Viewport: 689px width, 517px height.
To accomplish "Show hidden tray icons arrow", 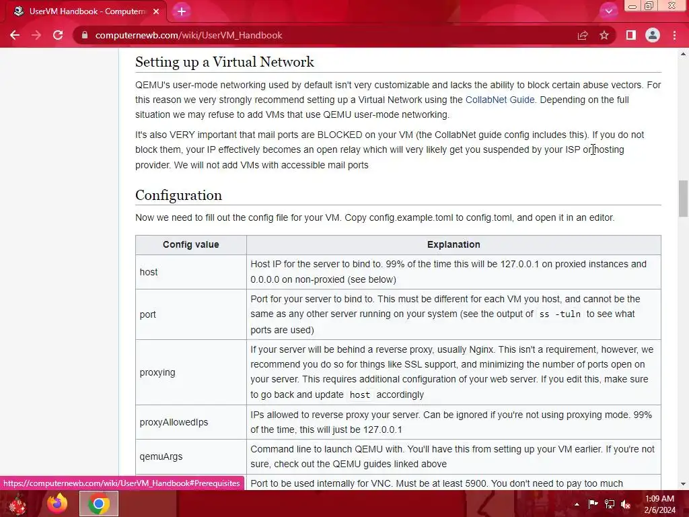I will pos(577,504).
